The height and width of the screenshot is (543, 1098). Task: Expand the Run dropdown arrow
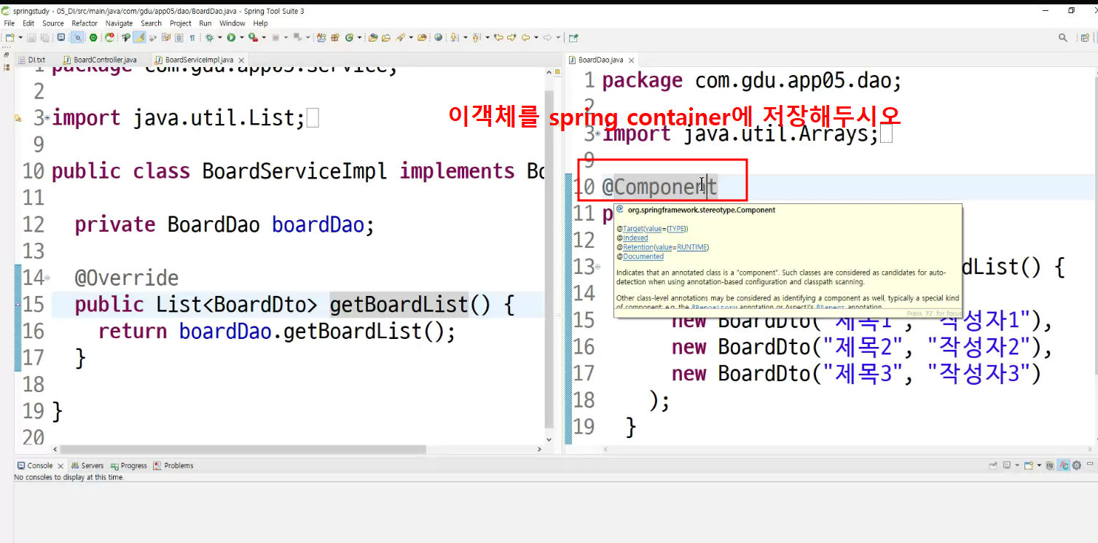coord(242,37)
